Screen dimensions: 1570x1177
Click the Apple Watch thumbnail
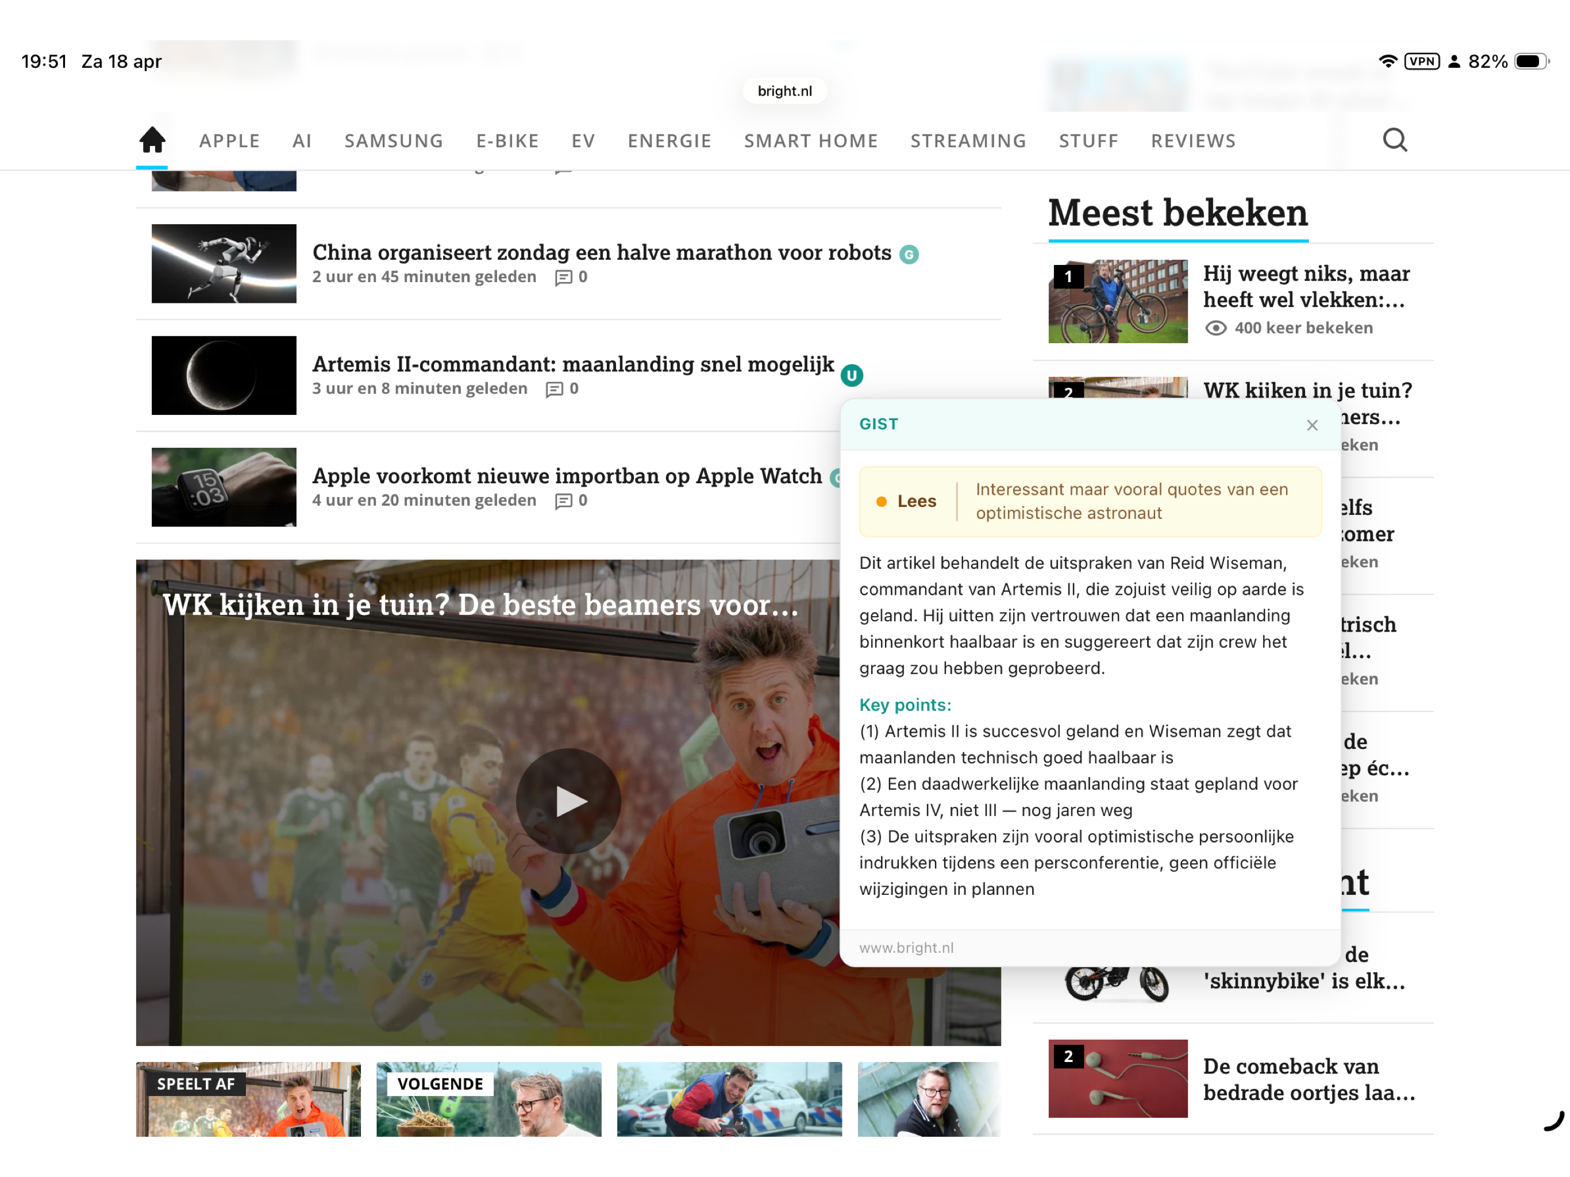pos(224,487)
